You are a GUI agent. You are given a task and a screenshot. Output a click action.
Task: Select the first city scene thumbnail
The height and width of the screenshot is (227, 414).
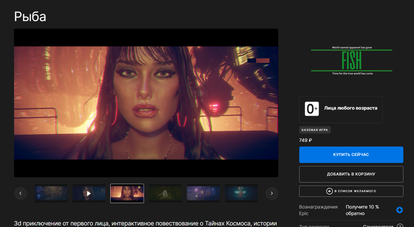51,193
